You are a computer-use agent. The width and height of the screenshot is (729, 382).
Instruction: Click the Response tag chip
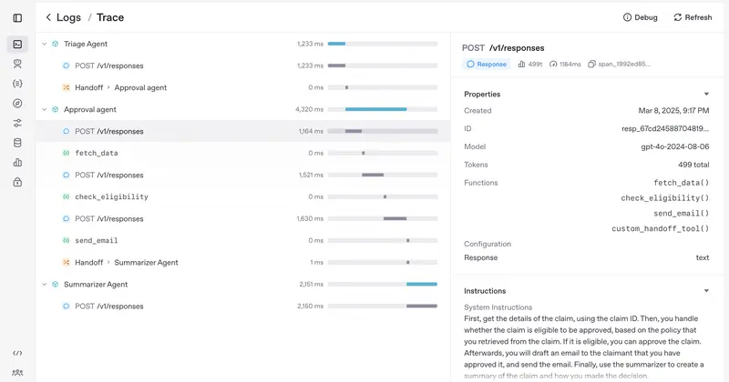(x=487, y=64)
